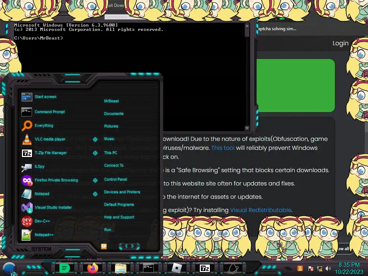The image size is (368, 276).
Task: Open 7-Zip from the taskbar
Action: (x=204, y=268)
